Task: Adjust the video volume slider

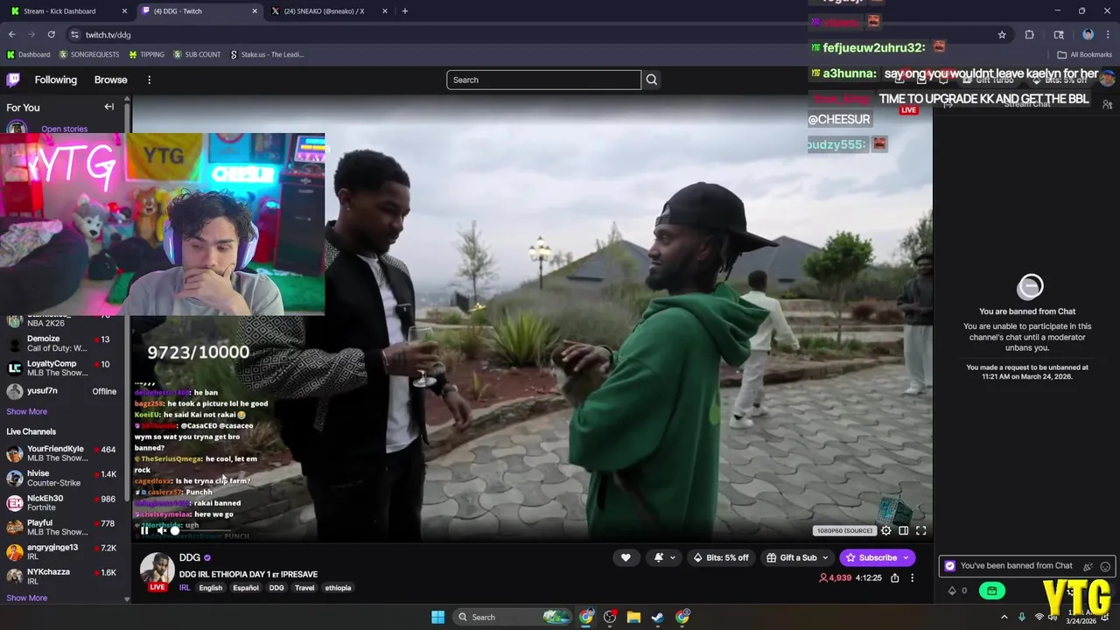Action: pyautogui.click(x=201, y=530)
